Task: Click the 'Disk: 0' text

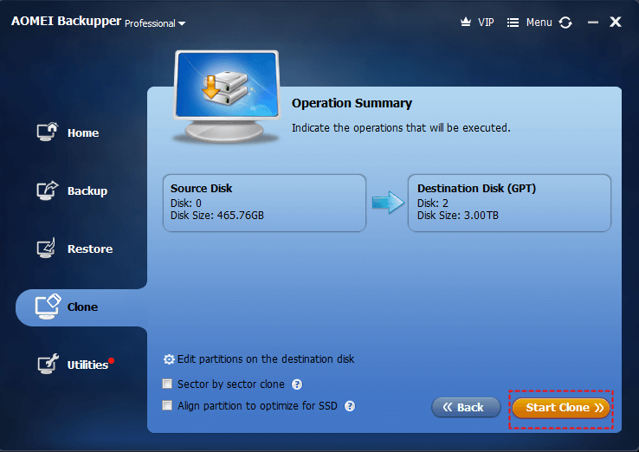Action: pyautogui.click(x=186, y=203)
